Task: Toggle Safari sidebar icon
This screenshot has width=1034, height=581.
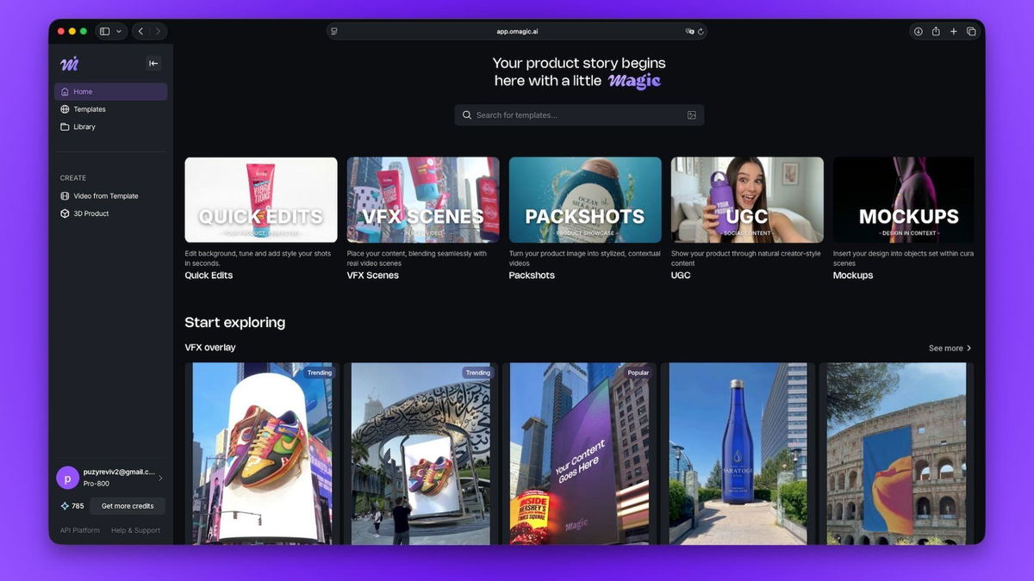Action: (104, 31)
